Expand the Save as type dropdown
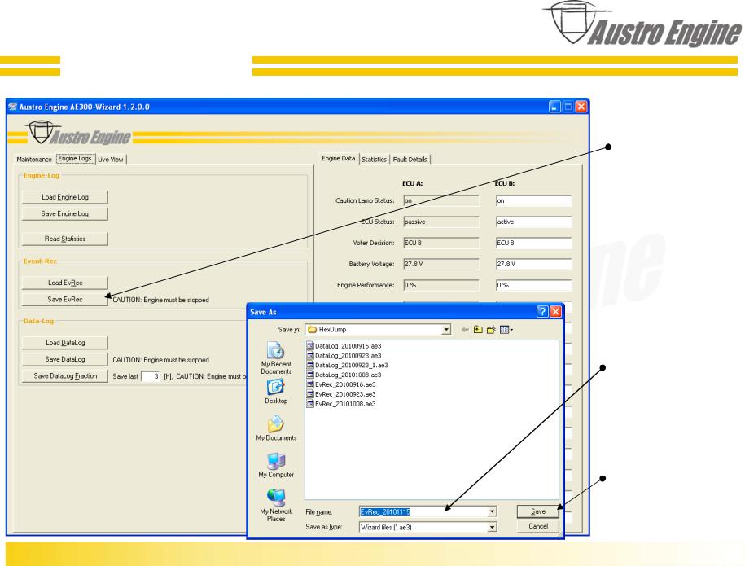The height and width of the screenshot is (566, 745). point(492,527)
